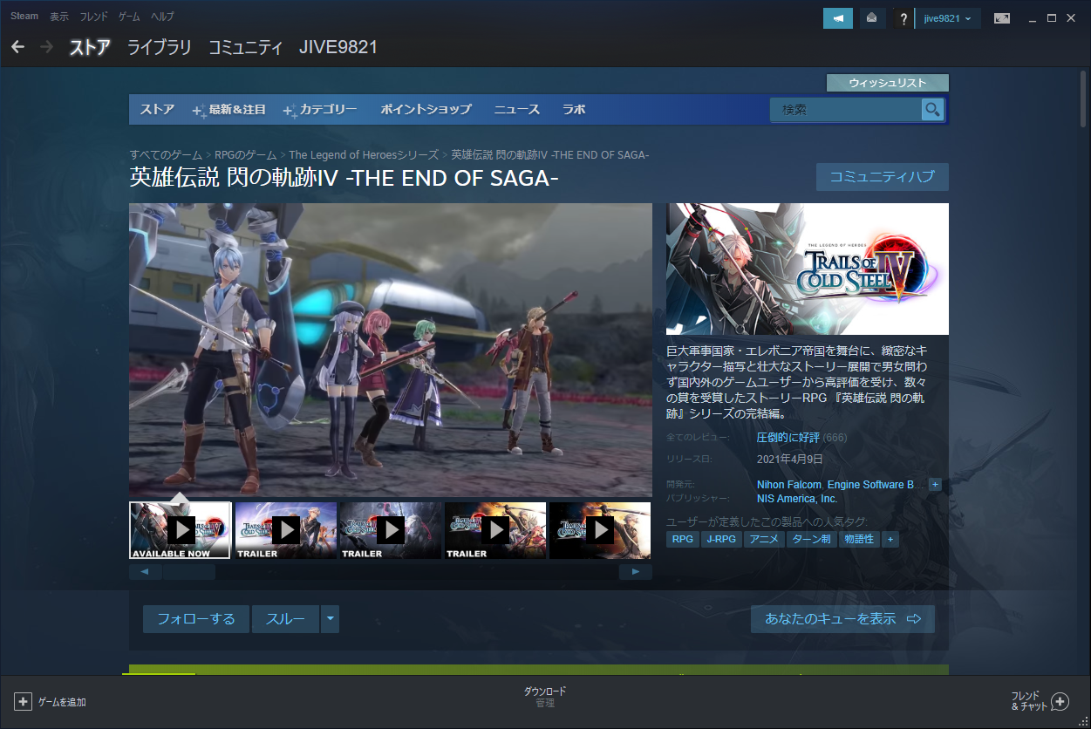Image resolution: width=1091 pixels, height=729 pixels.
Task: Play the fifth, partly hidden trailer thumbnail
Action: coord(600,530)
